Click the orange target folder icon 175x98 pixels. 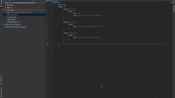(x=8, y=10)
